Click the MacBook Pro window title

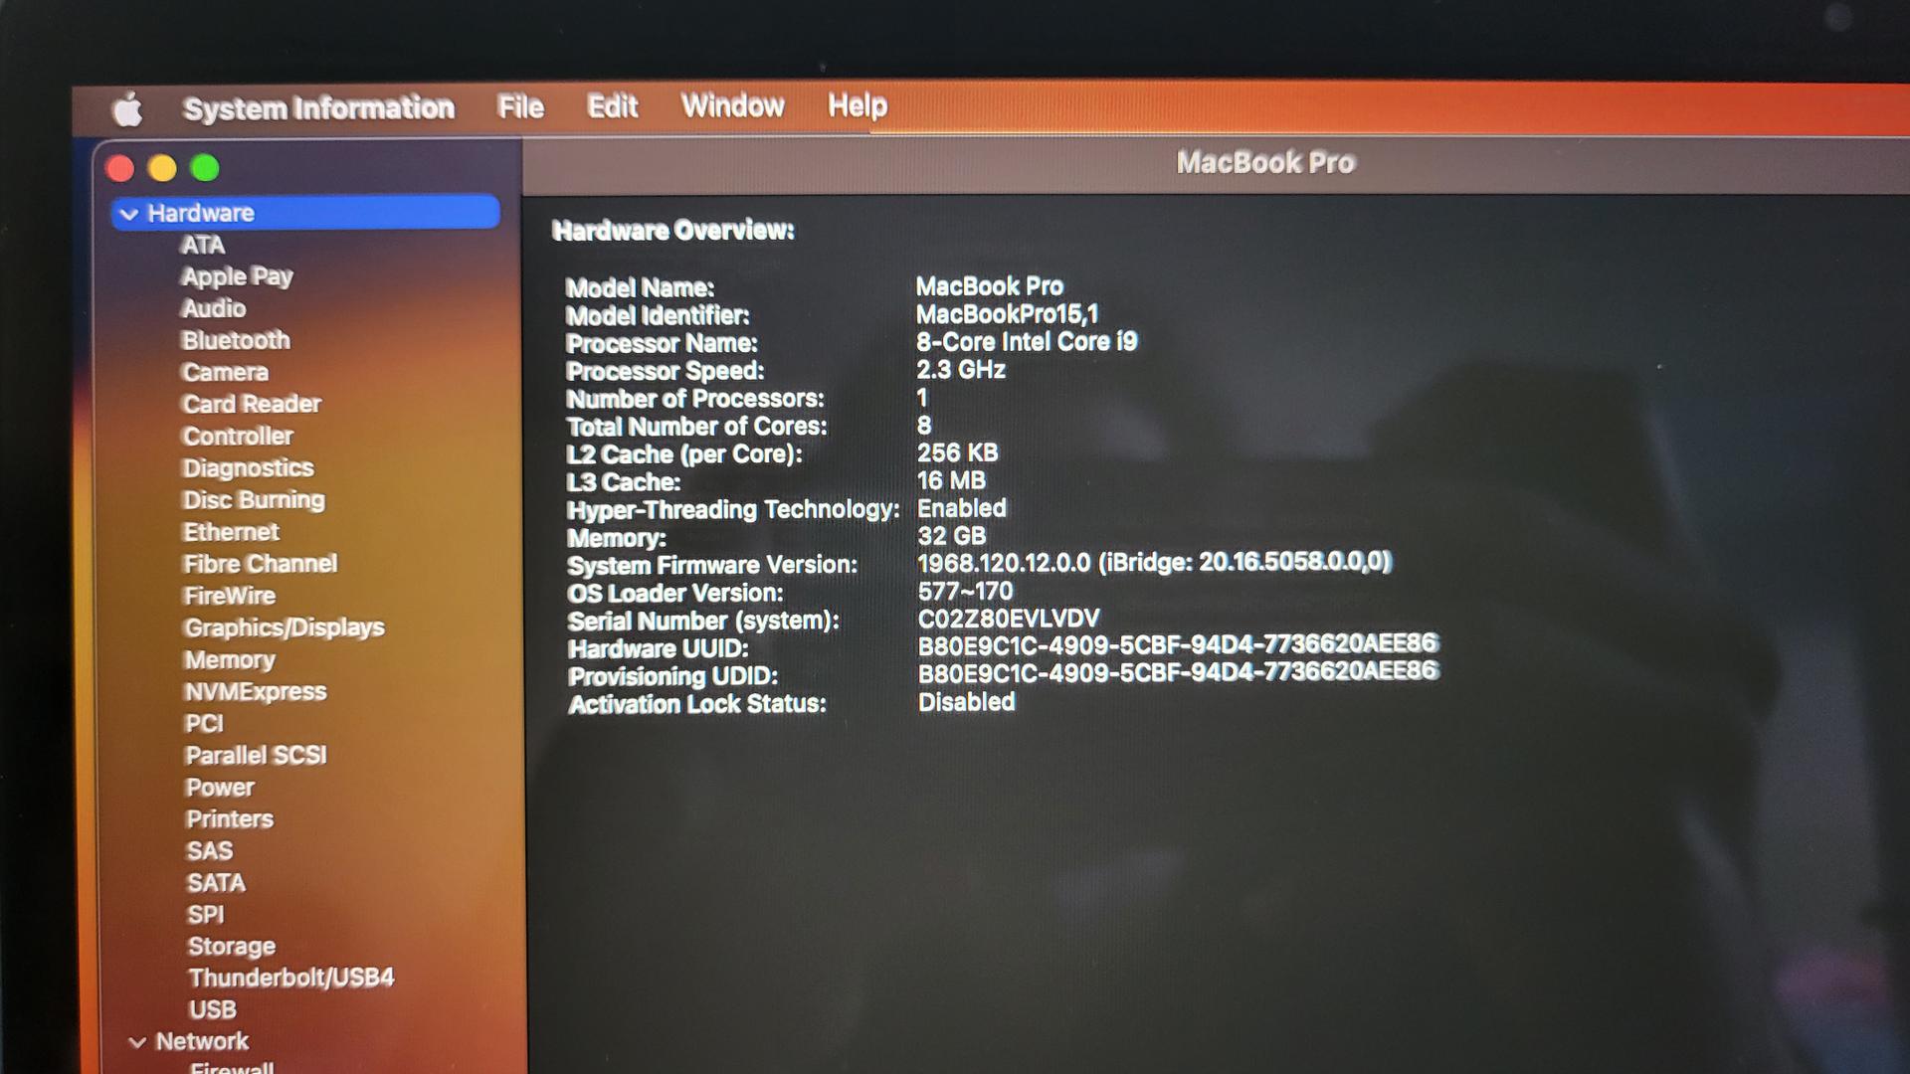click(x=1265, y=162)
